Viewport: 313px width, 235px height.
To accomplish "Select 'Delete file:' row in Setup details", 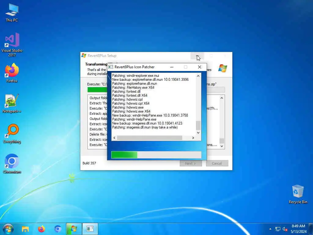I will [x=98, y=134].
